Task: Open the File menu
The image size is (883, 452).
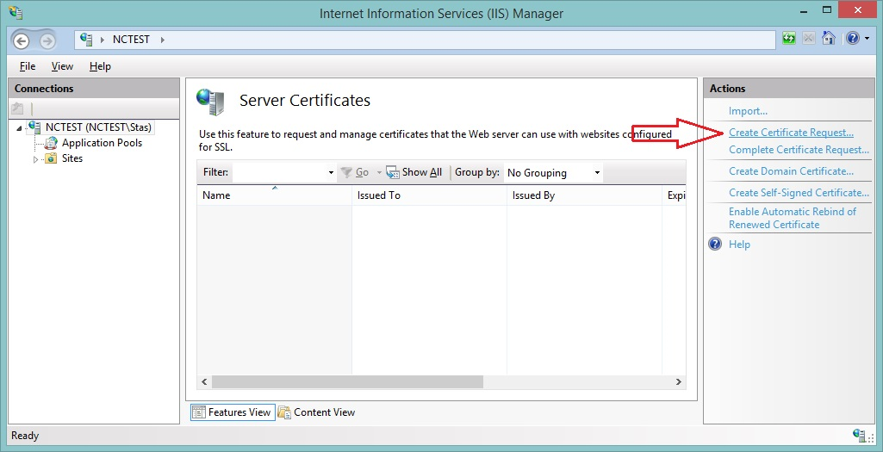Action: [28, 66]
